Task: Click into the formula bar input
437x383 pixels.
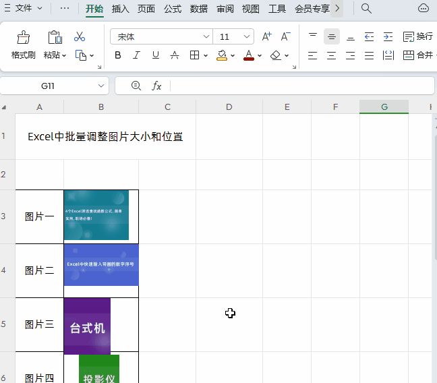Action: 302,86
